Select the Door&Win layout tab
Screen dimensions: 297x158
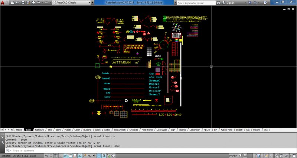(x=161, y=130)
